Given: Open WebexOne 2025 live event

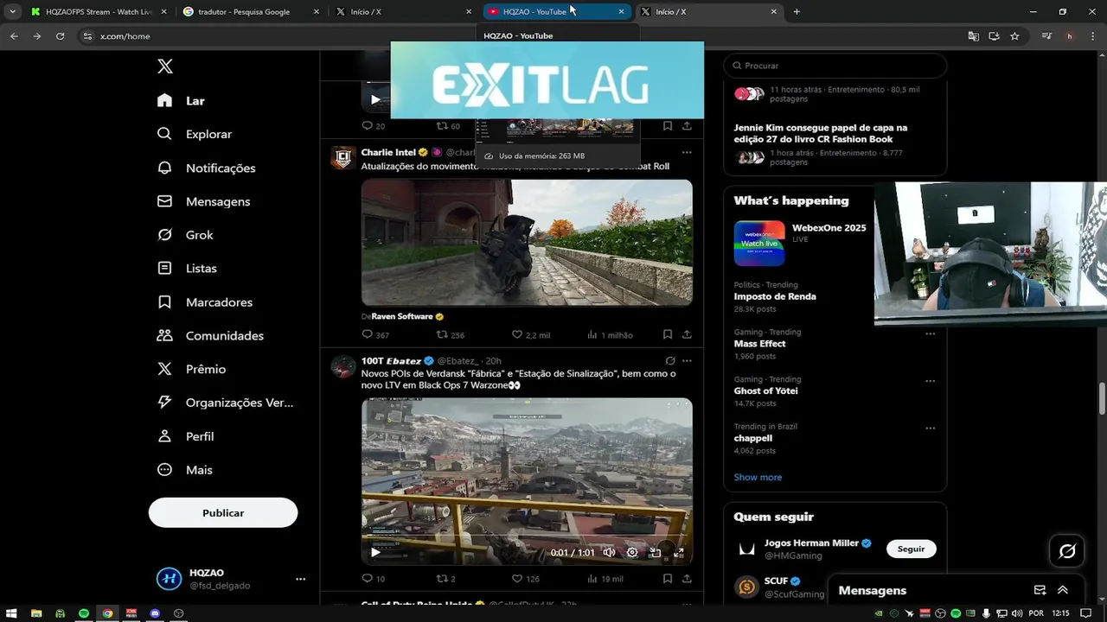Looking at the screenshot, I should (x=800, y=243).
